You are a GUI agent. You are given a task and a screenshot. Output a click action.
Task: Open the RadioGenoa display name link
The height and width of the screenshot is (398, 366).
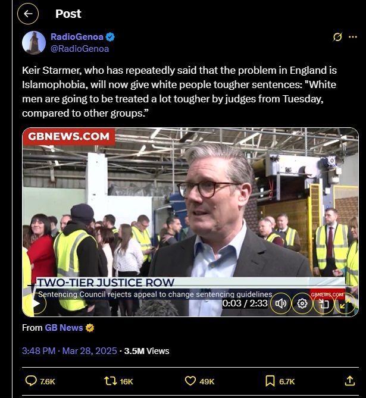[x=77, y=37]
